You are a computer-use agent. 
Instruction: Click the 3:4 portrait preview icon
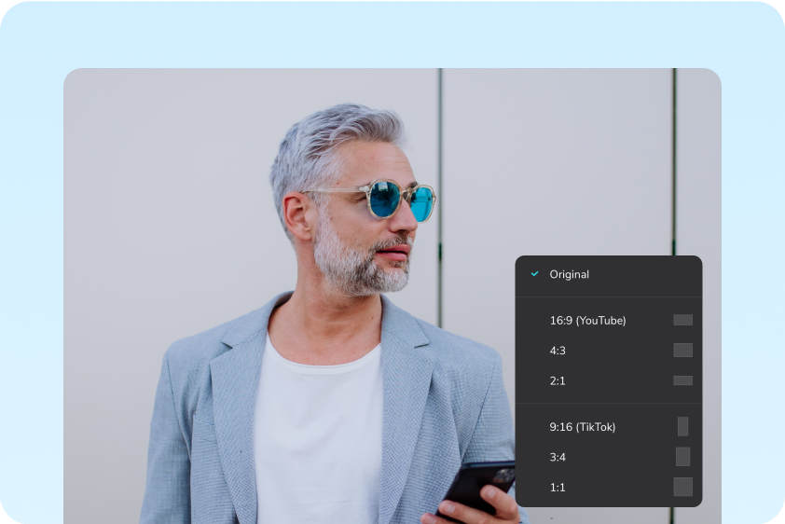coord(682,457)
